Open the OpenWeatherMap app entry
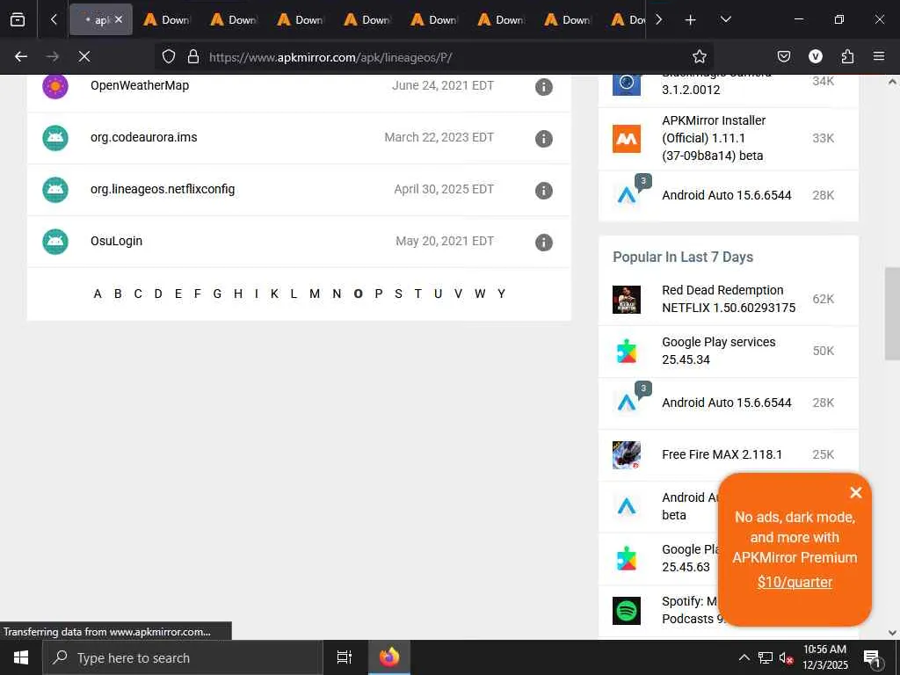The width and height of the screenshot is (900, 675). (140, 85)
